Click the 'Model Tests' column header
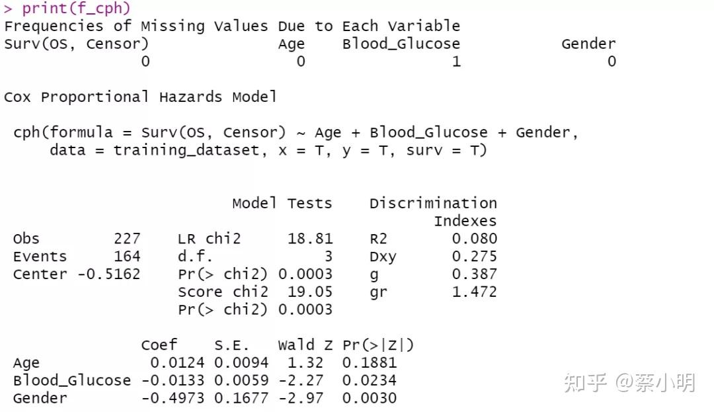This screenshot has width=714, height=412. [282, 203]
